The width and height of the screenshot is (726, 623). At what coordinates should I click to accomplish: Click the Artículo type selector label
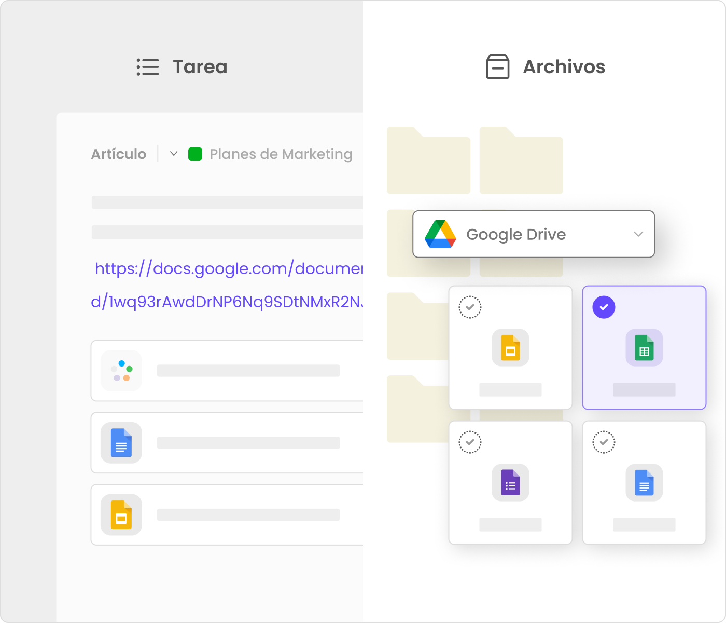119,154
